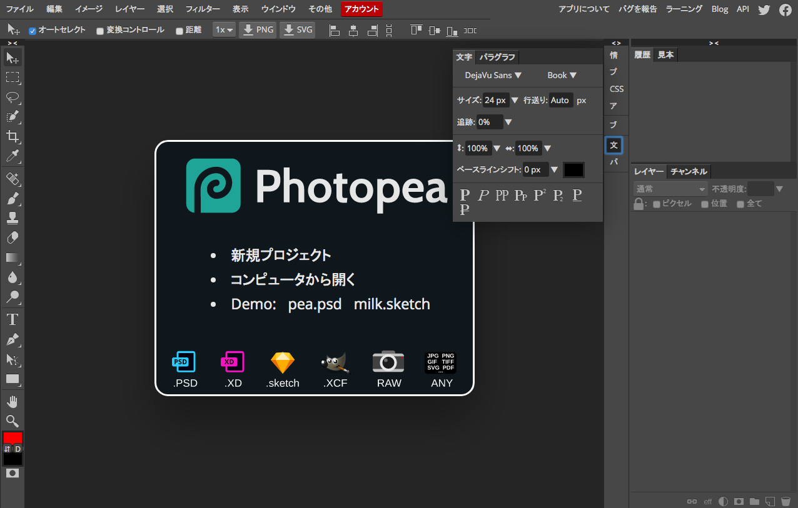The height and width of the screenshot is (508, 798).
Task: Enable 変換コントロール checkbox
Action: coord(100,31)
